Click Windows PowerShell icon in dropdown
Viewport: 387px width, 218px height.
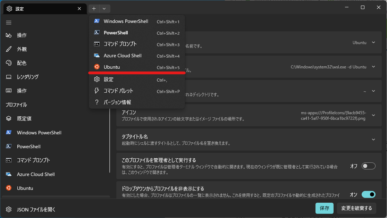pos(97,21)
